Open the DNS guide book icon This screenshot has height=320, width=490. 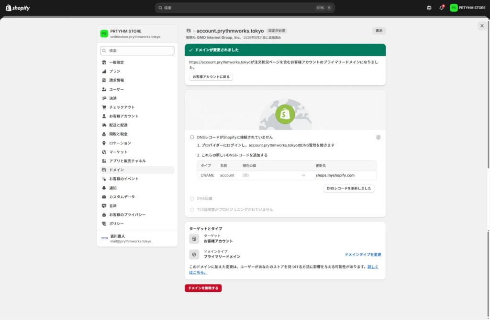[x=378, y=137]
